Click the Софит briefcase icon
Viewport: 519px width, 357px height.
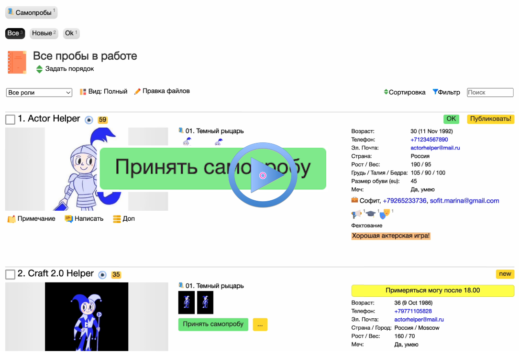click(x=354, y=200)
